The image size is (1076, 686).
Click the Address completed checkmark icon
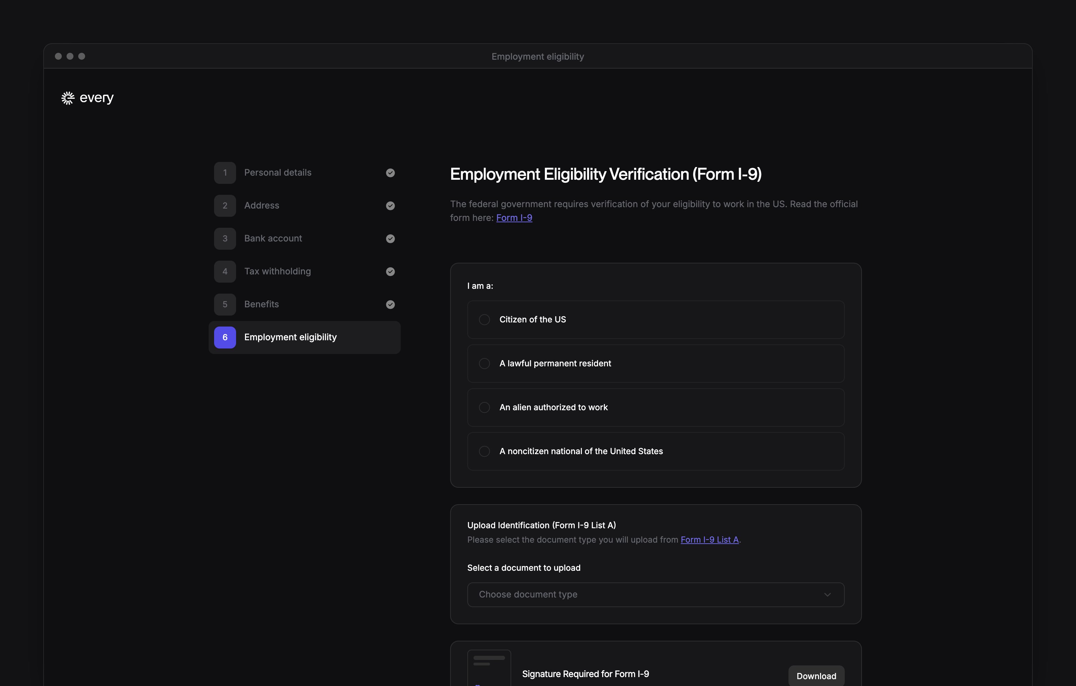point(390,206)
